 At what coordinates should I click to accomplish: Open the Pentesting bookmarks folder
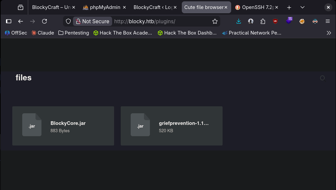(x=74, y=33)
